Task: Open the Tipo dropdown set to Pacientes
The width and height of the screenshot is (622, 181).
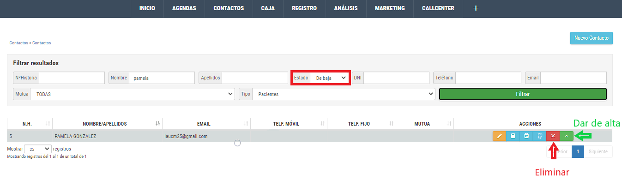Action: (344, 94)
